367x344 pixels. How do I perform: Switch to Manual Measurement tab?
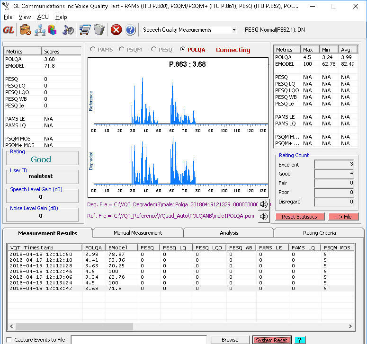point(138,233)
